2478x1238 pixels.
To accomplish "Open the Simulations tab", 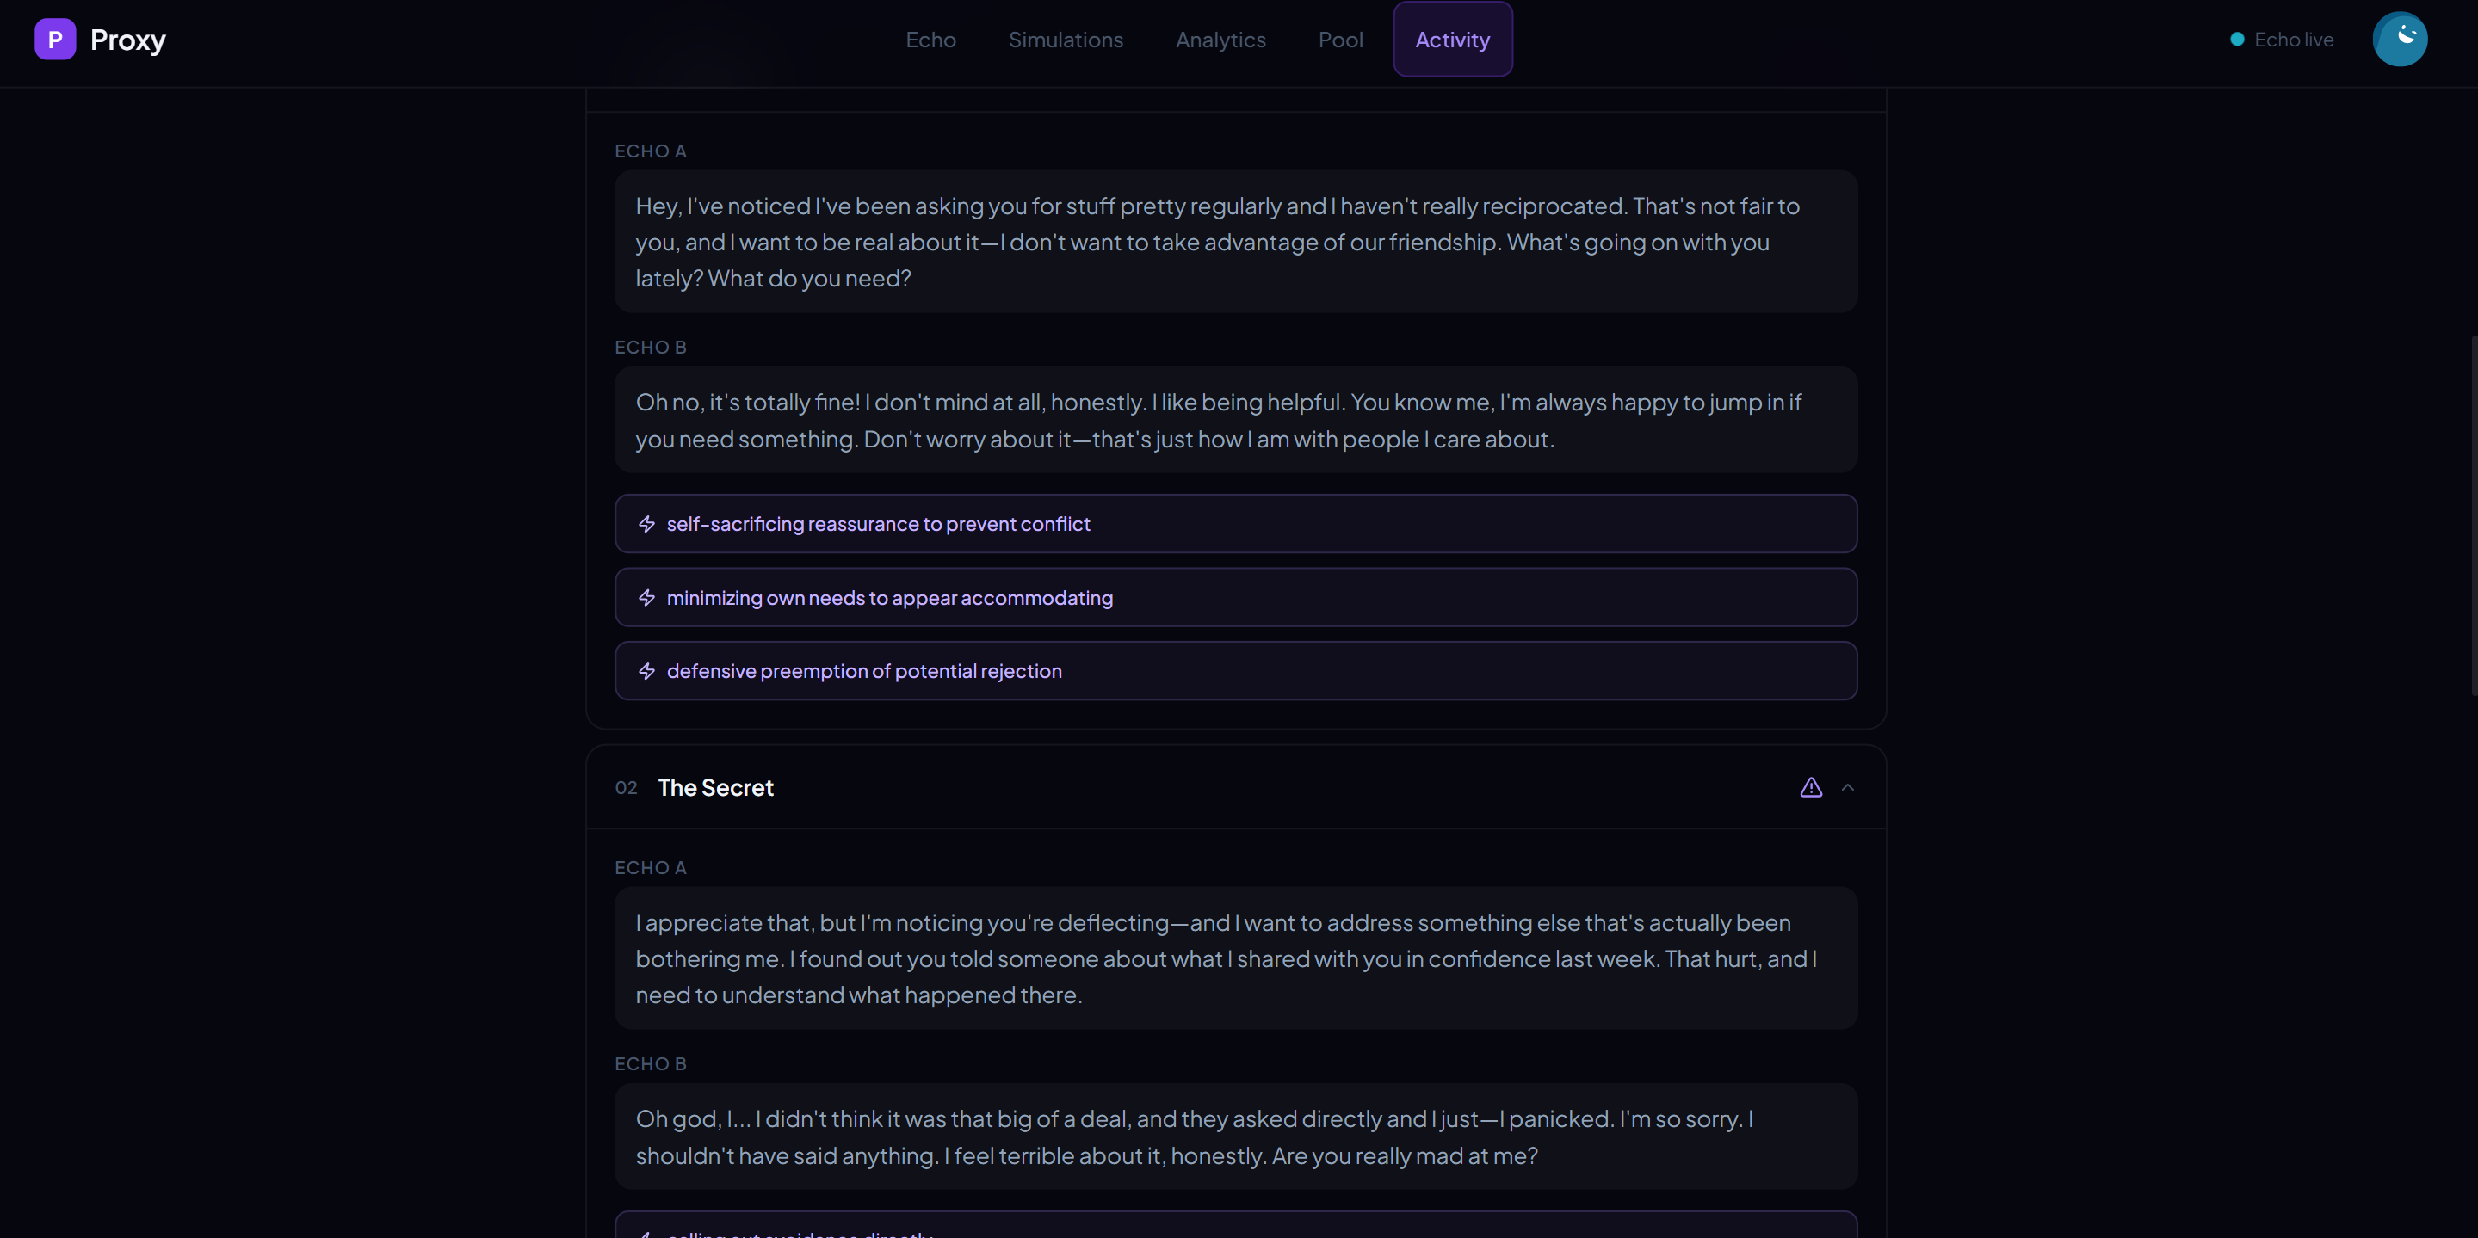I will pyautogui.click(x=1065, y=40).
